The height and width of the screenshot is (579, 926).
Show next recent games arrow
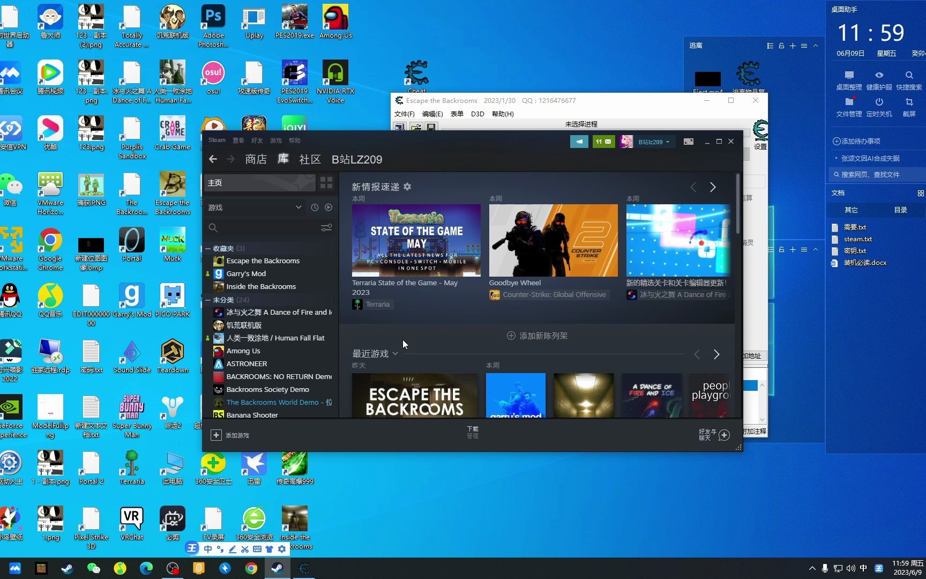[x=716, y=354]
